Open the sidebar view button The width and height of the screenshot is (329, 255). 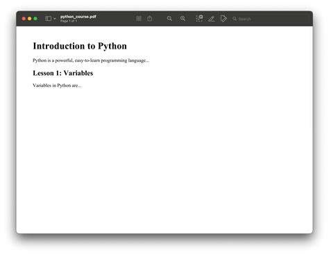click(x=49, y=19)
